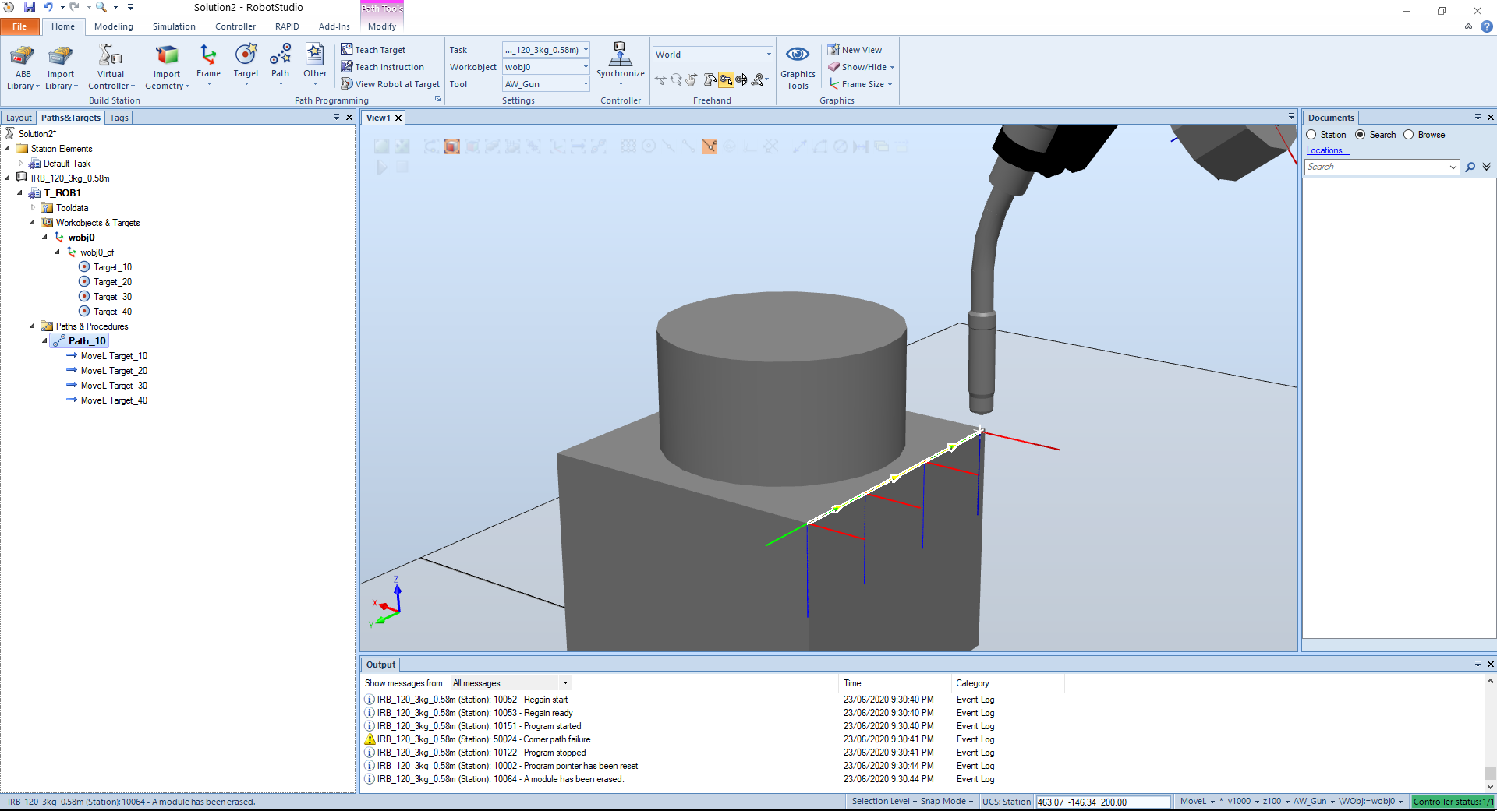Open the Tool AW_Gun dropdown
Viewport: 1497px width, 811px height.
[586, 84]
